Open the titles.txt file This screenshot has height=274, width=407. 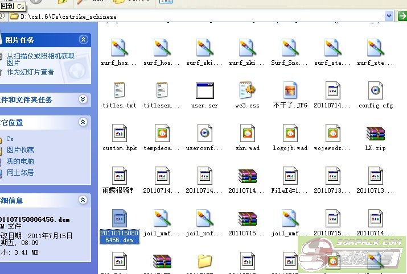coord(119,91)
